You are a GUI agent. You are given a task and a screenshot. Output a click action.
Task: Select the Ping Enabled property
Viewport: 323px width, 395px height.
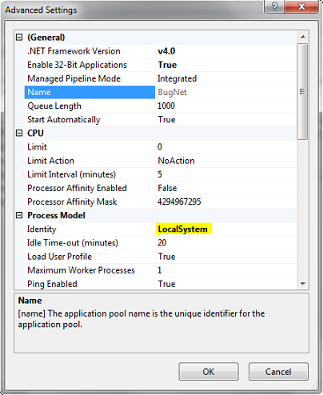(52, 284)
